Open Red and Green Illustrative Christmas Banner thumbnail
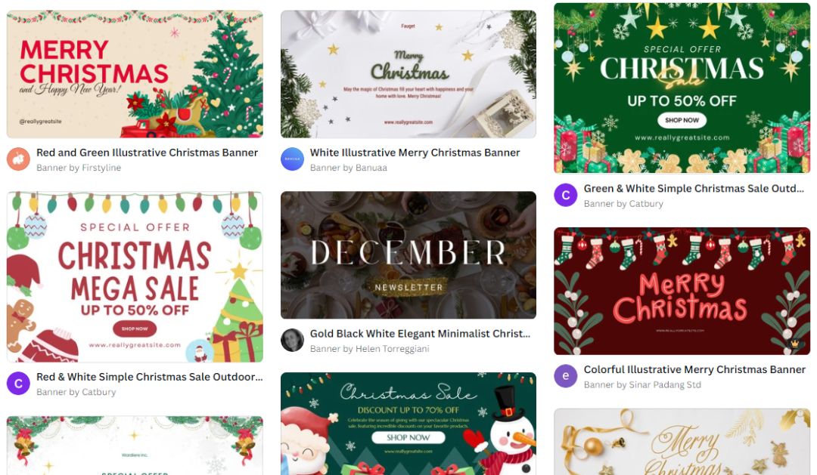 135,75
